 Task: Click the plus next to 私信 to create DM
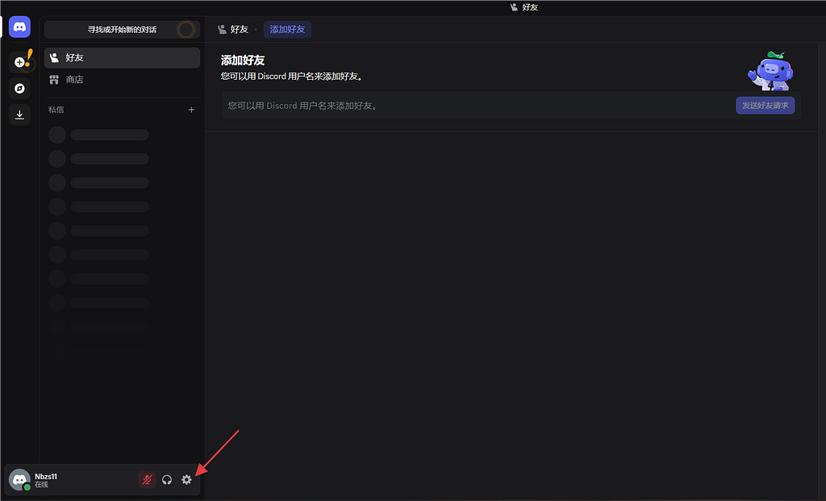tap(191, 110)
